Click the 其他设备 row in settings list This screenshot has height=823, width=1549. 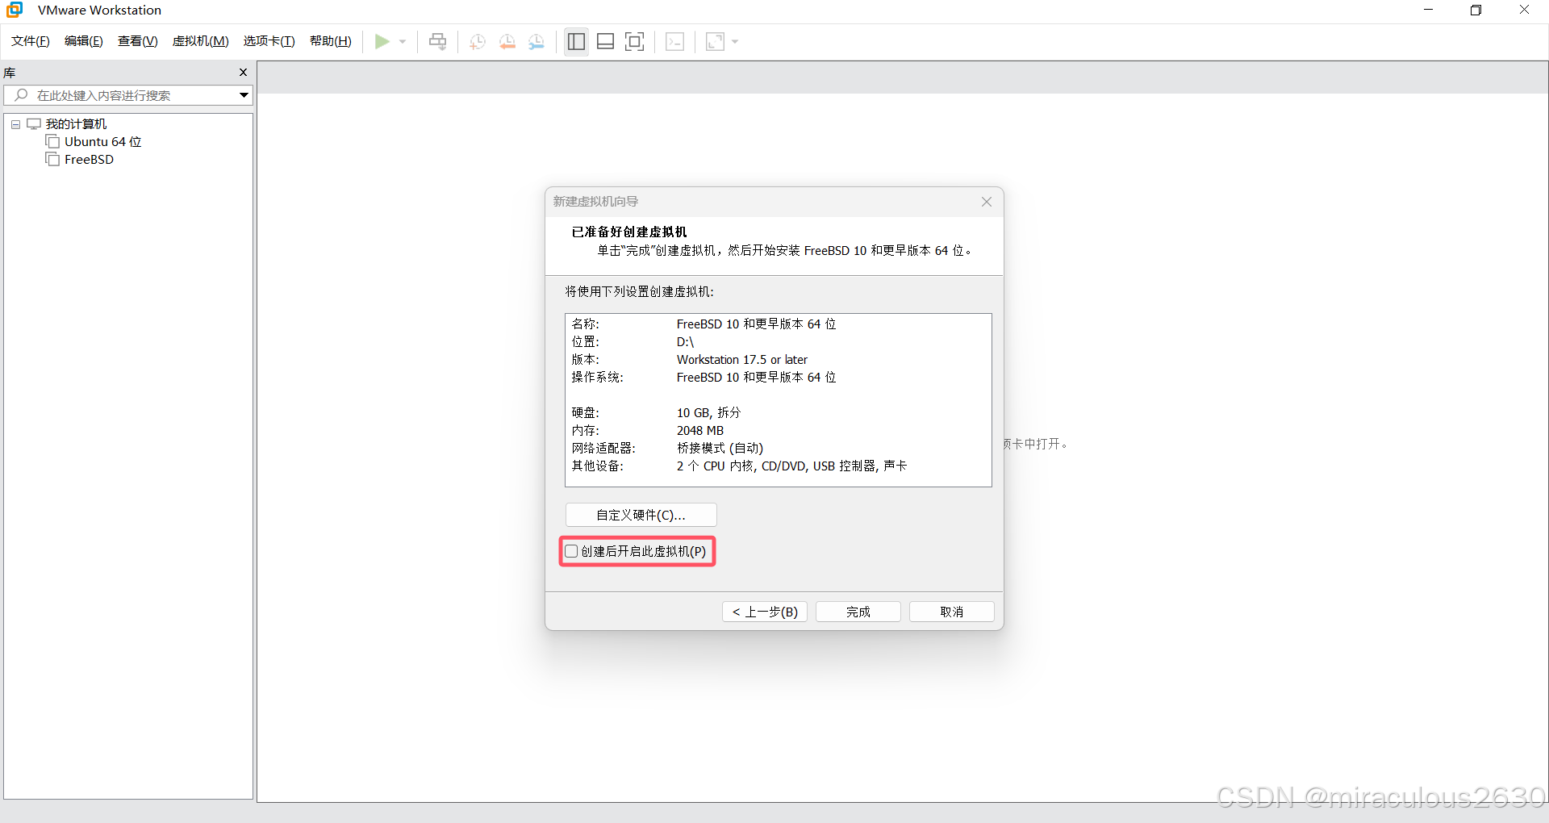[778, 466]
